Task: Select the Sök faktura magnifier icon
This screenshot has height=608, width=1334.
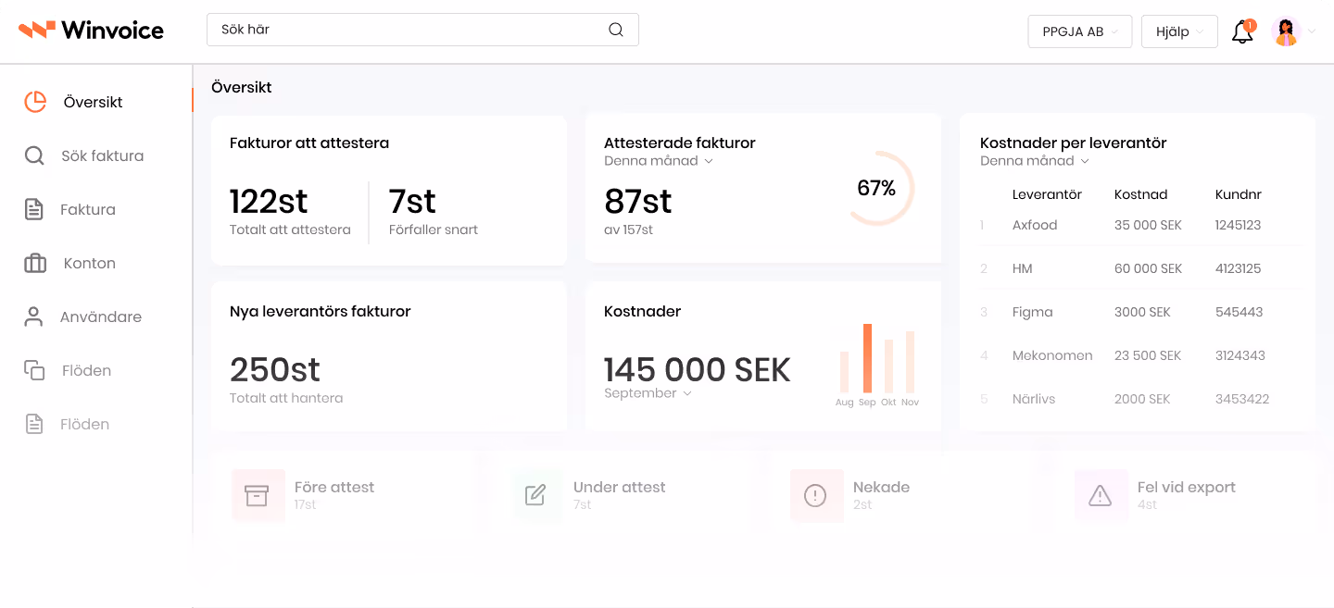Action: [34, 155]
